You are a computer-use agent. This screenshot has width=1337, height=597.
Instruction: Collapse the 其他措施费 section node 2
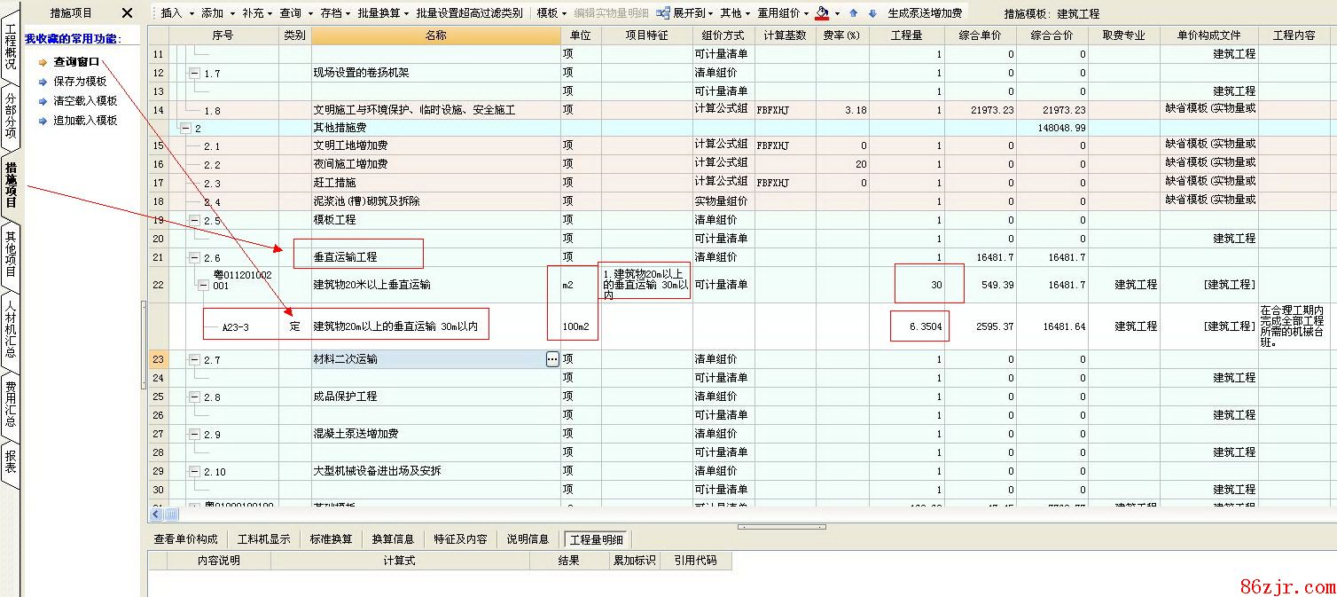[x=185, y=128]
